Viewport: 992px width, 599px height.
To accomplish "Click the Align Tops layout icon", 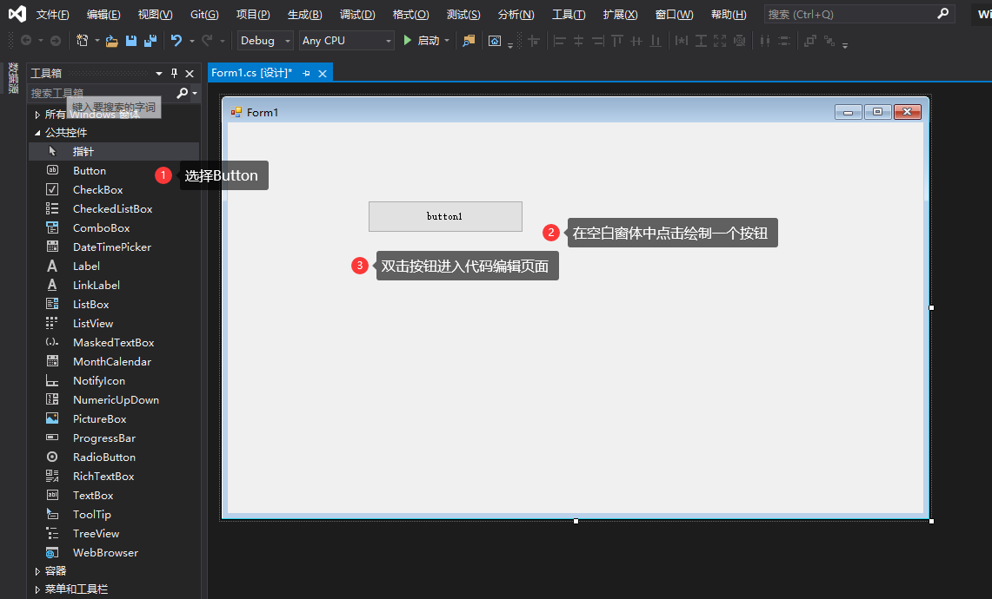I will (616, 41).
